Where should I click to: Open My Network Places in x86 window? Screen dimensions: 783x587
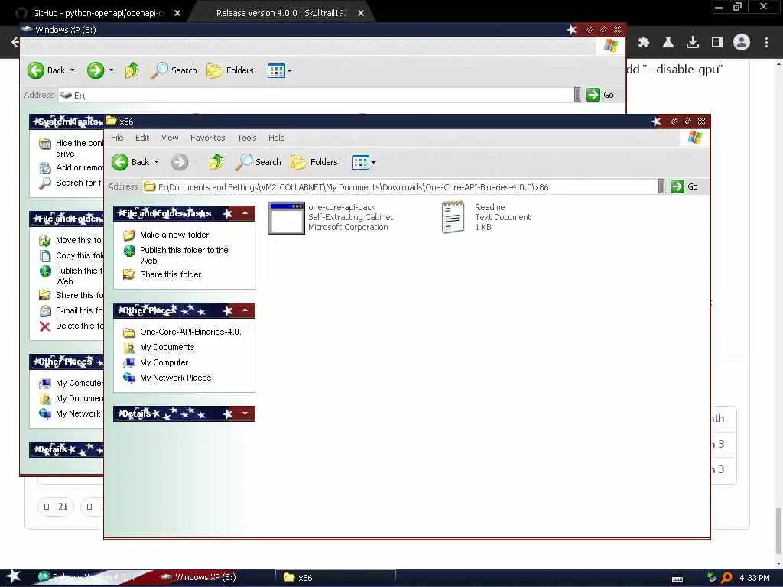[175, 378]
